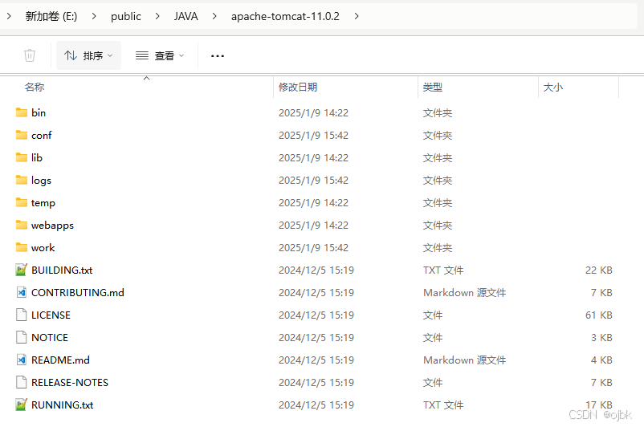Click the work folder icon
Viewport: 644px width, 427px height.
pos(22,247)
